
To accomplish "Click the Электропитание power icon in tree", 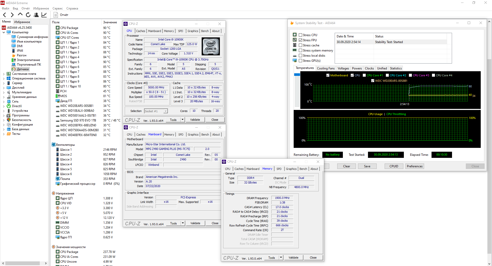I will click(14, 60).
